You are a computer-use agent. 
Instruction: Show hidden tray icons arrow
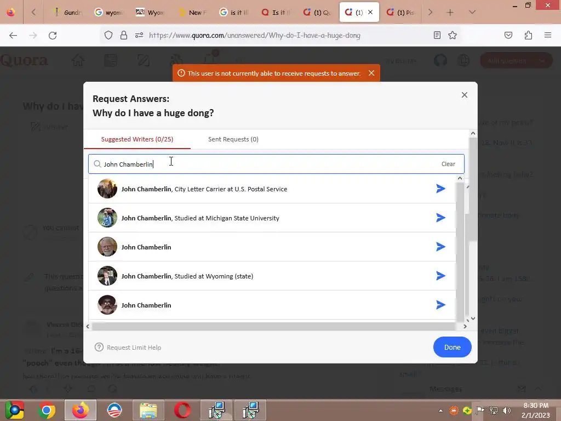click(440, 411)
